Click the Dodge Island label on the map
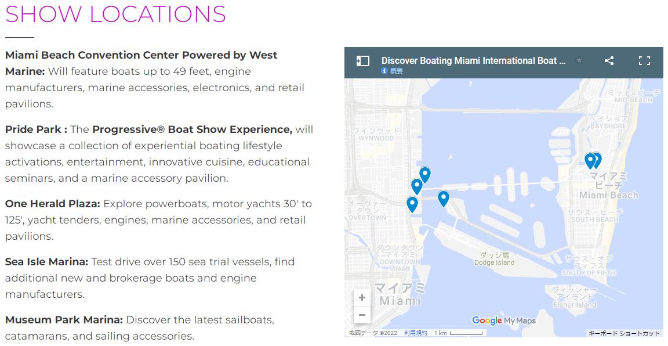The height and width of the screenshot is (346, 668). pyautogui.click(x=494, y=262)
